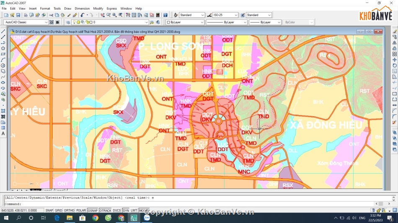The width and height of the screenshot is (398, 223).
Task: Expand the undo history dropdown arrow
Action: coord(87,15)
